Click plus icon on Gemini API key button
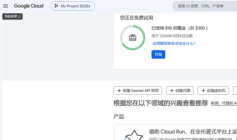237x140 pixels. (119, 91)
